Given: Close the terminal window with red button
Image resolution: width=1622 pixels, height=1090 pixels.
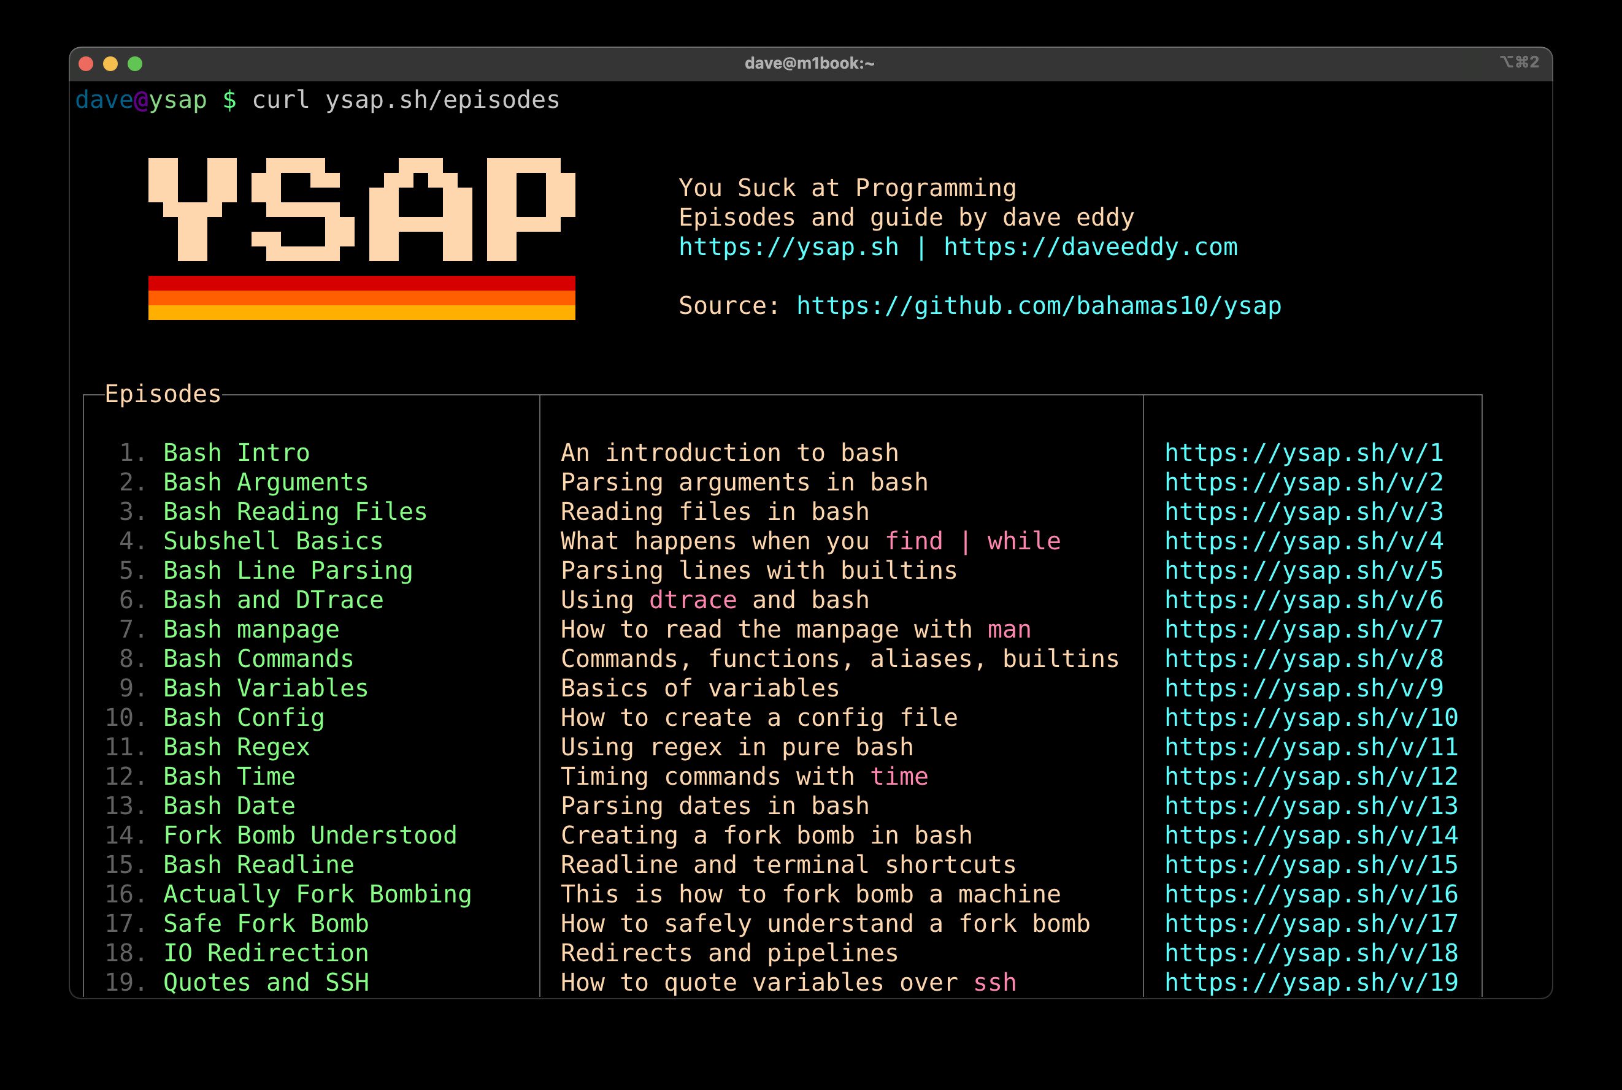Looking at the screenshot, I should [85, 63].
